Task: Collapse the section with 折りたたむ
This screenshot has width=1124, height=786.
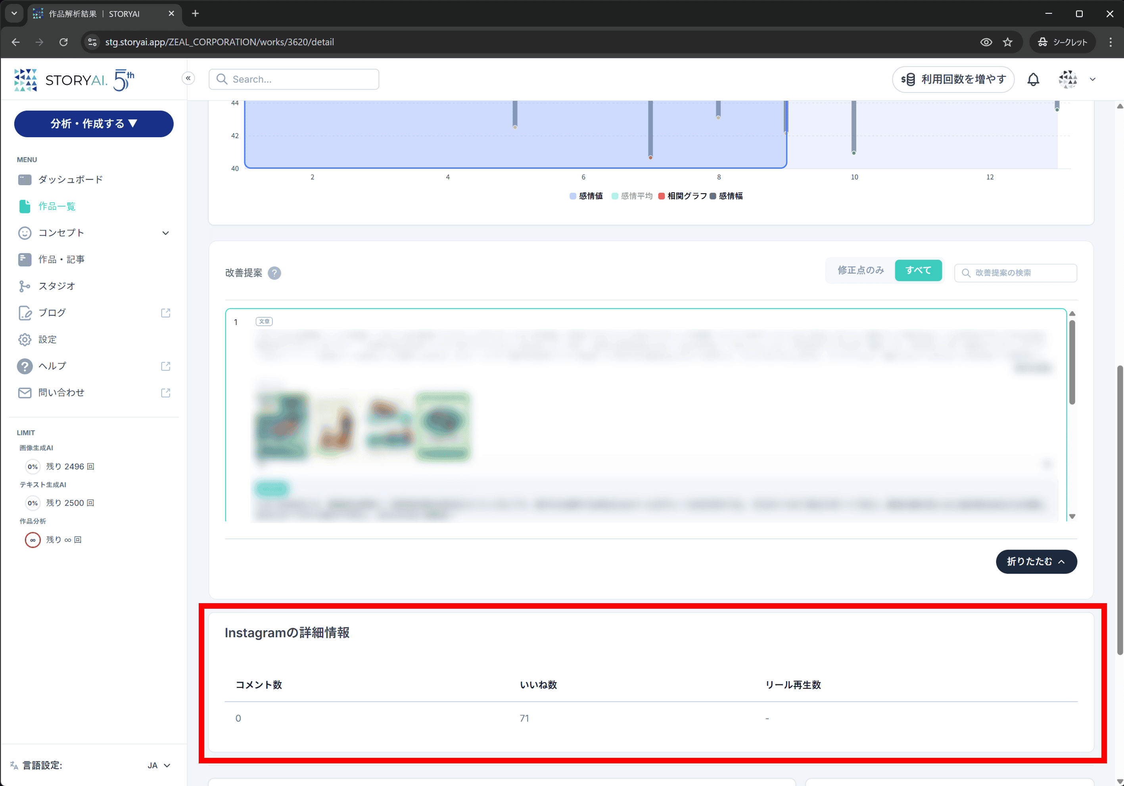Action: (1036, 562)
